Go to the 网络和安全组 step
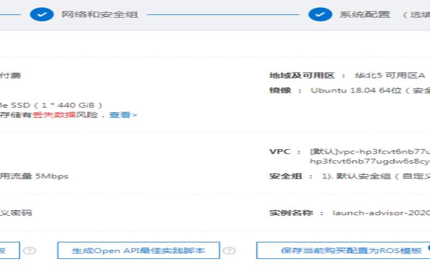Viewport: 430px width, 269px height. pyautogui.click(x=99, y=15)
